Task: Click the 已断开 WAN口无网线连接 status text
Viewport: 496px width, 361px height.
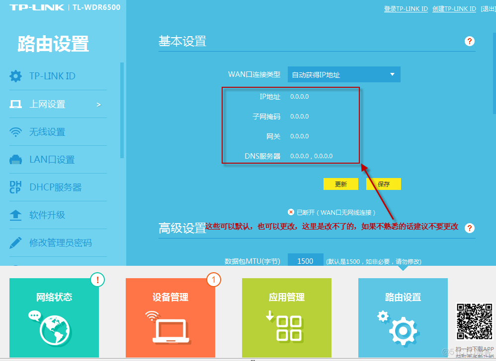Action: [336, 212]
